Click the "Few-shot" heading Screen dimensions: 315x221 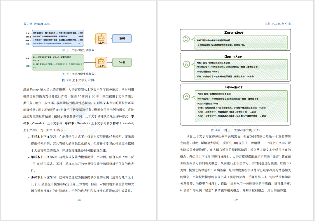point(233,87)
